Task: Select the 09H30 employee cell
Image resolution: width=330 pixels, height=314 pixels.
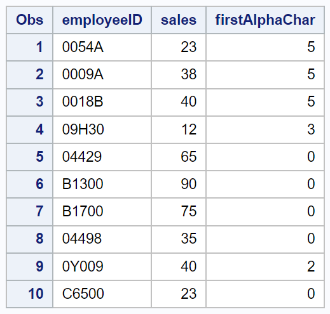Action: 102,129
